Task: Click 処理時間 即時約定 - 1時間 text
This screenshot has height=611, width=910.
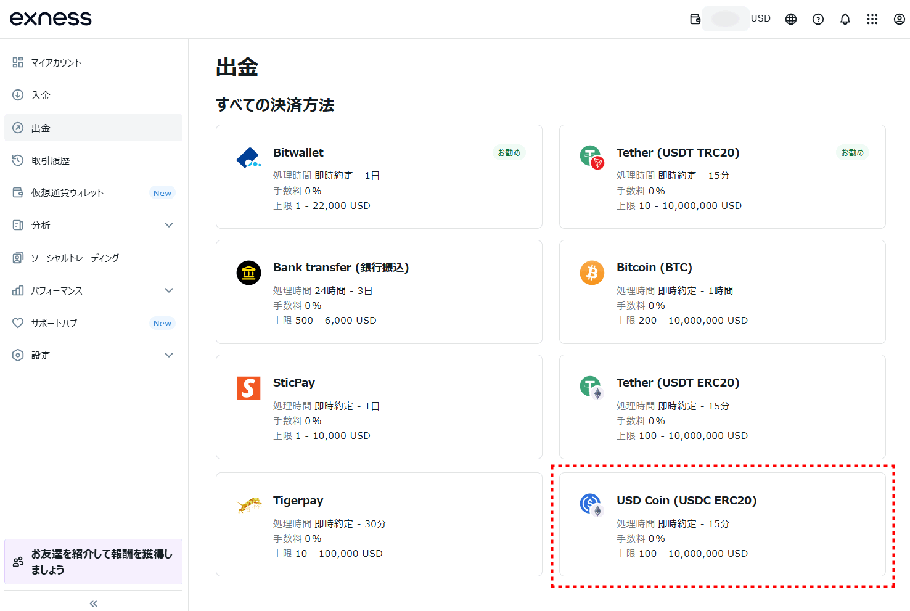Action: coord(675,290)
